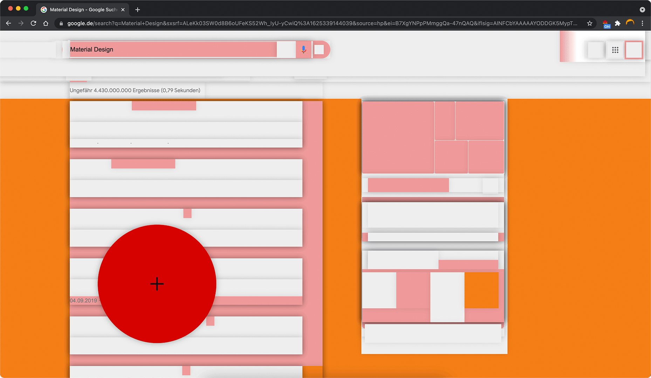Open a new tab with plus button
Viewport: 651px width, 378px height.
coord(138,10)
